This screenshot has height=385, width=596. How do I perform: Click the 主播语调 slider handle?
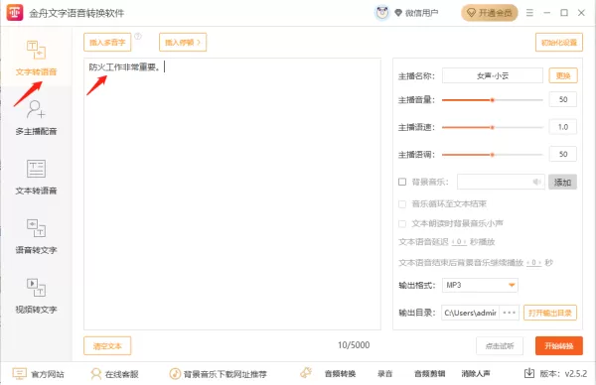pyautogui.click(x=493, y=155)
